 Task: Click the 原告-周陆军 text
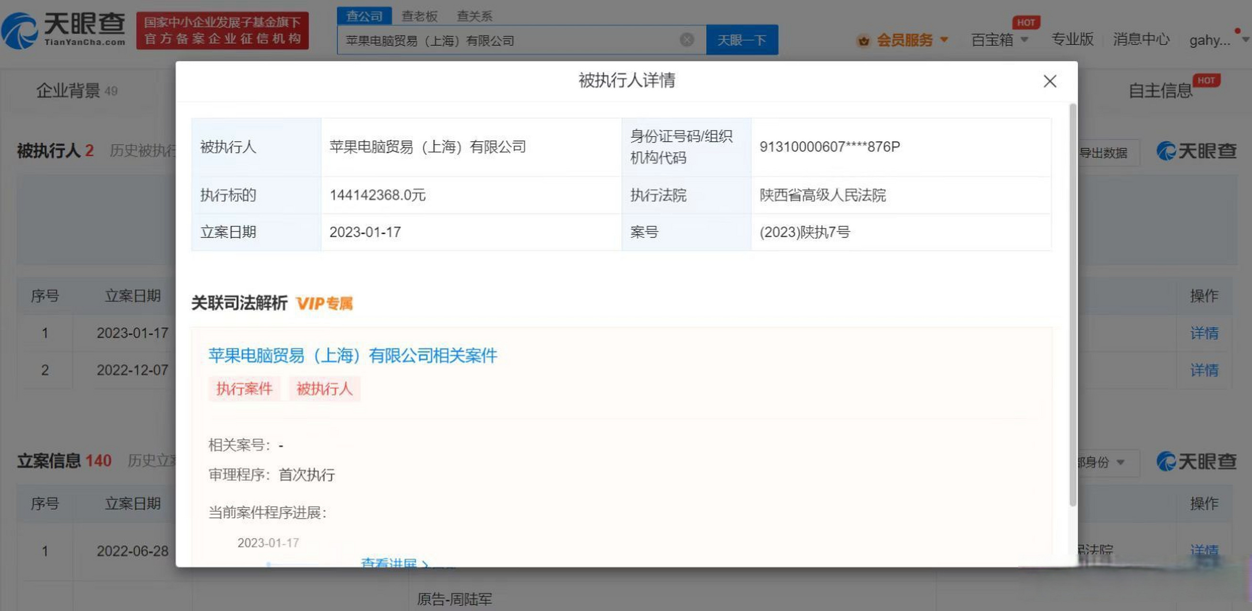click(455, 600)
